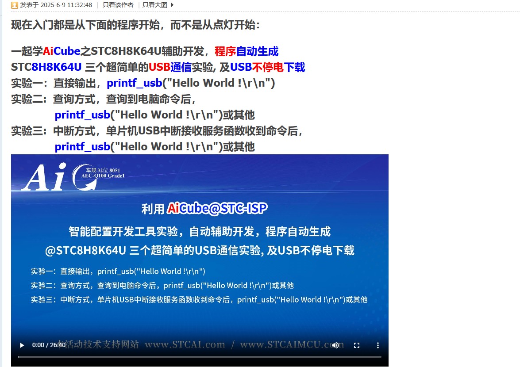Enter fullscreen mode on the video

click(357, 345)
